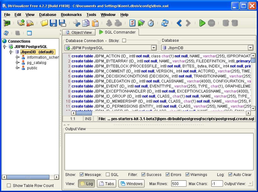Copy the selected text via toolbar
The height and width of the screenshot is (192, 258).
click(85, 23)
